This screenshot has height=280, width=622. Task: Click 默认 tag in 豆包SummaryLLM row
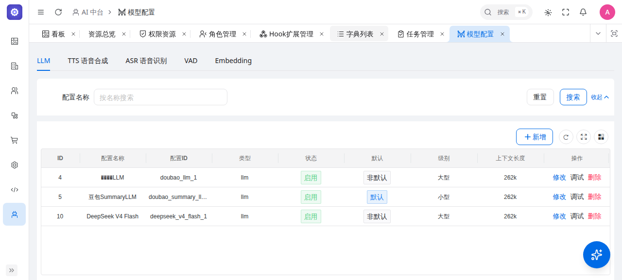pos(377,197)
